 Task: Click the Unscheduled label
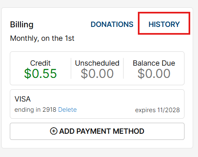(x=97, y=63)
